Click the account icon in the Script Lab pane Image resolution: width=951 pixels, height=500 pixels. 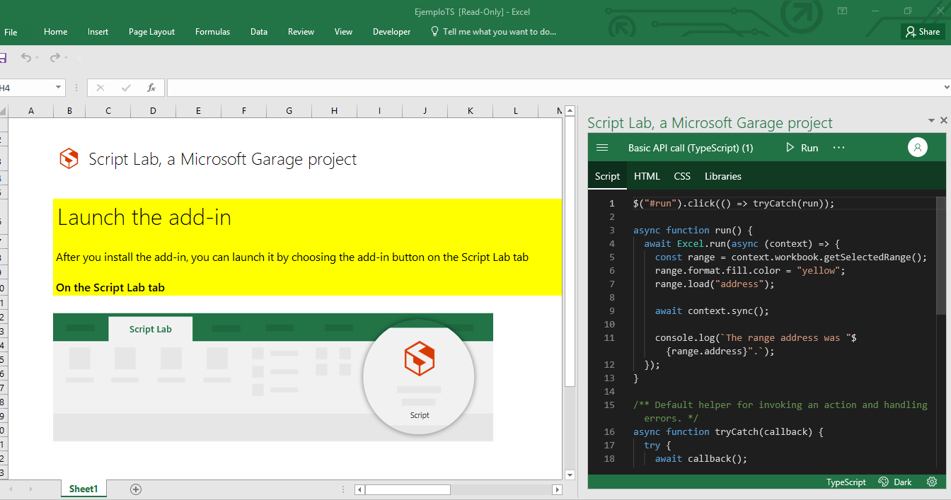point(917,147)
